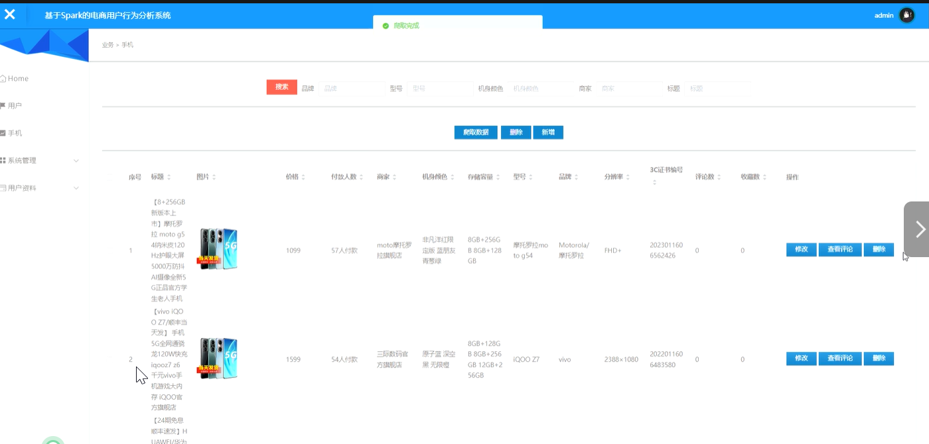Click the 系统管理 grid icon

[3, 160]
